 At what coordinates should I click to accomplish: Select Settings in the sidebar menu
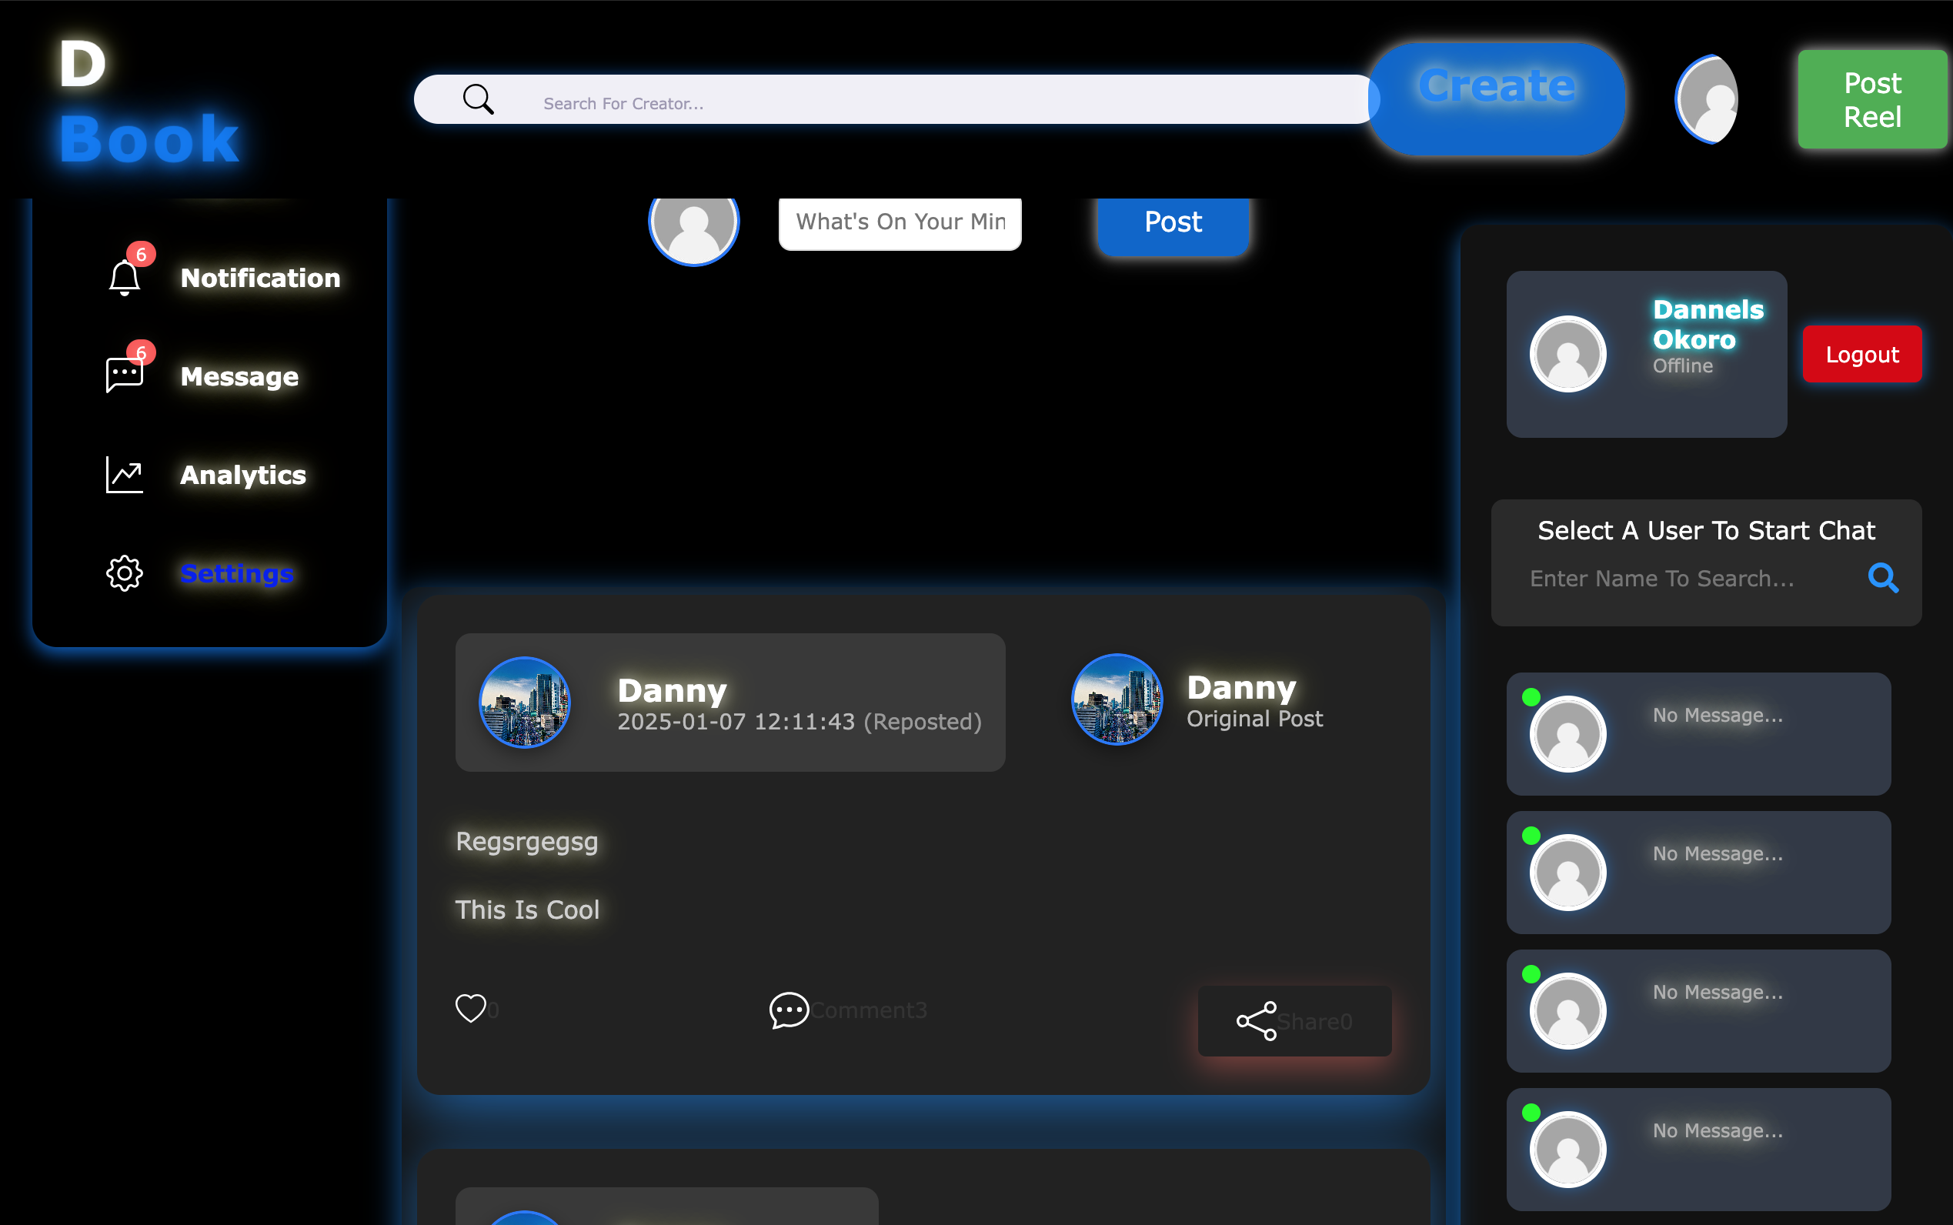point(236,572)
